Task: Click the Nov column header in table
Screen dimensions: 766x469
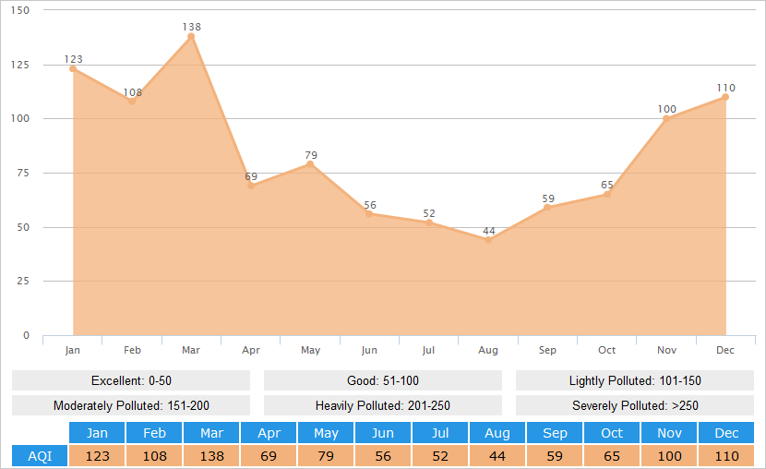Action: pos(669,433)
